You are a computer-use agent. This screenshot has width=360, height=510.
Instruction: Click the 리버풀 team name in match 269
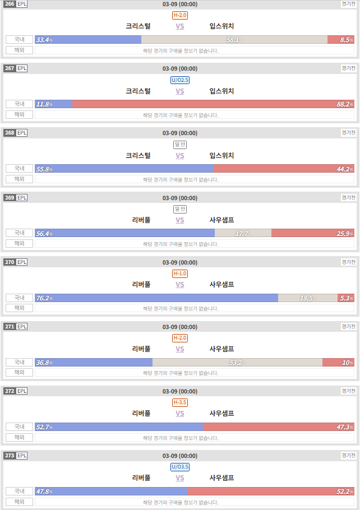141,220
